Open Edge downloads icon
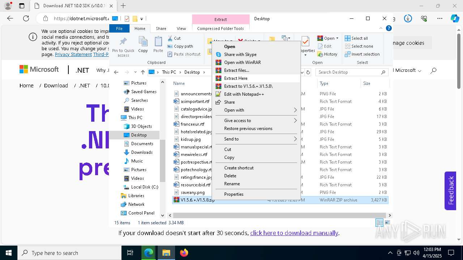This screenshot has height=260, width=463. tap(408, 18)
